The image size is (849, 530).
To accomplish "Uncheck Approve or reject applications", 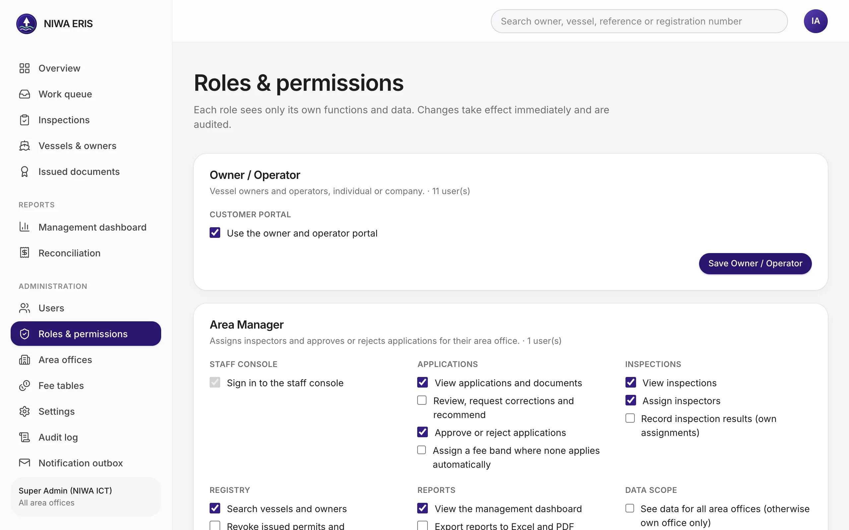I will [x=423, y=432].
